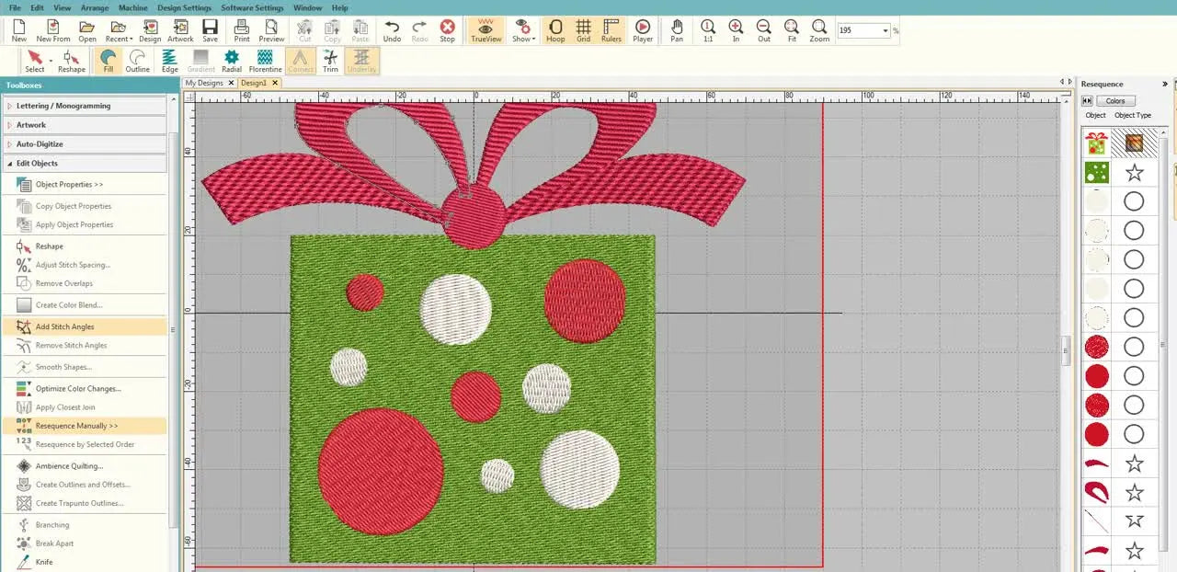Launch the stitch Player

tap(643, 31)
